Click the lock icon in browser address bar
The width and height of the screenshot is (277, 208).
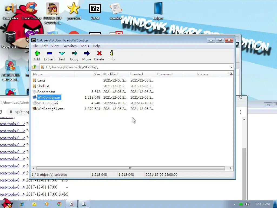tap(11, 112)
